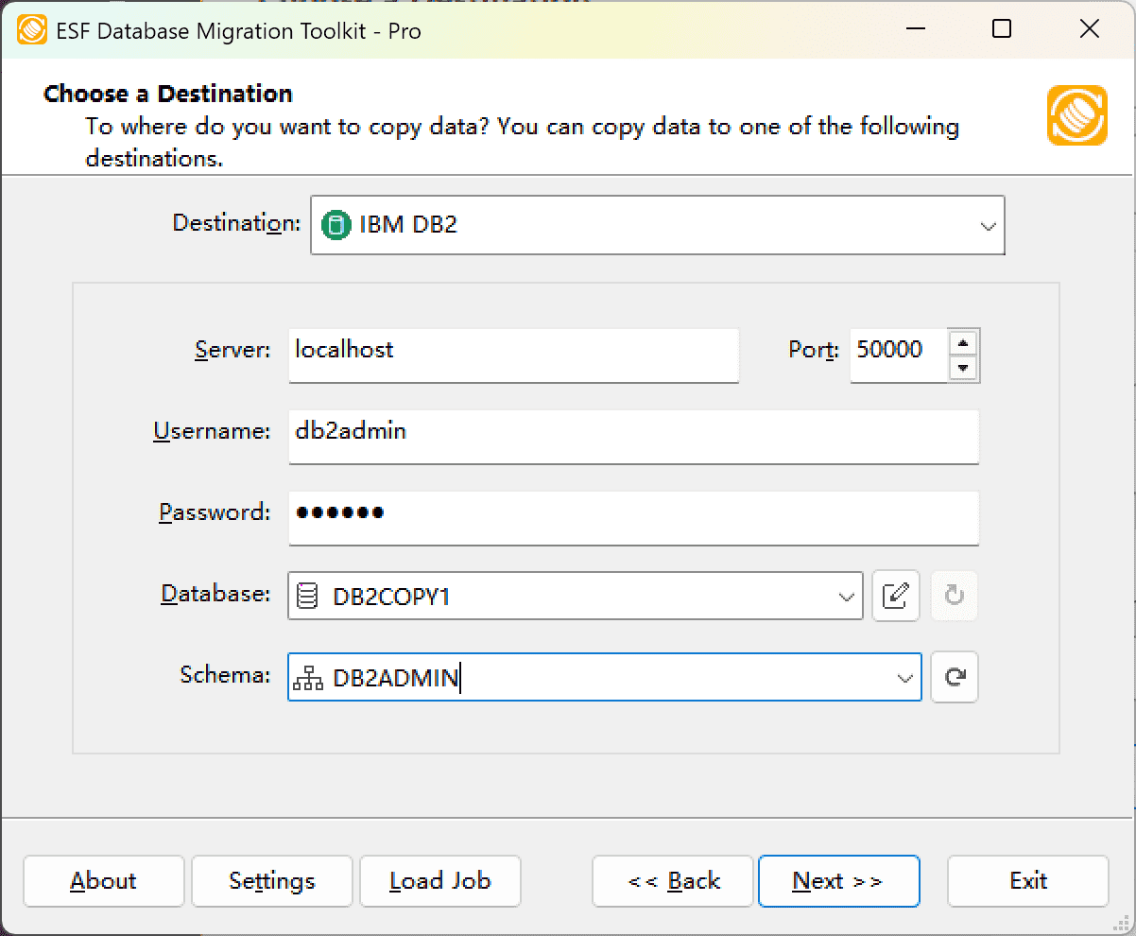Image resolution: width=1136 pixels, height=936 pixels.
Task: Proceed by clicking Next
Action: [x=837, y=880]
